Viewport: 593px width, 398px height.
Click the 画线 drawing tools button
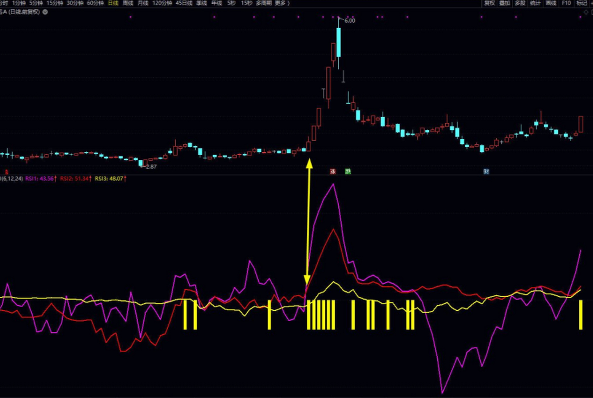tap(551, 3)
